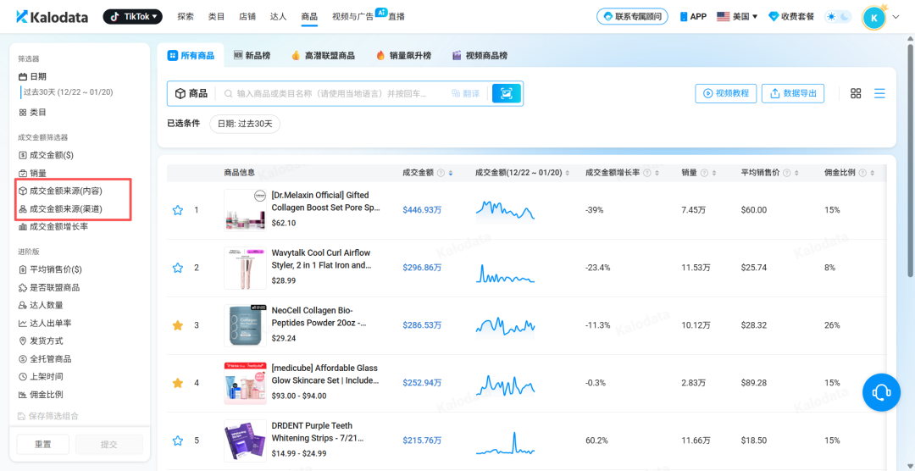The width and height of the screenshot is (915, 471).
Task: Click the 数据导出 button
Action: click(793, 93)
